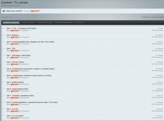This screenshot has width=164, height=121.
Task: Click star icon beside 'Шаг 8.1 Индексация' topic
Action: pos(4,75)
